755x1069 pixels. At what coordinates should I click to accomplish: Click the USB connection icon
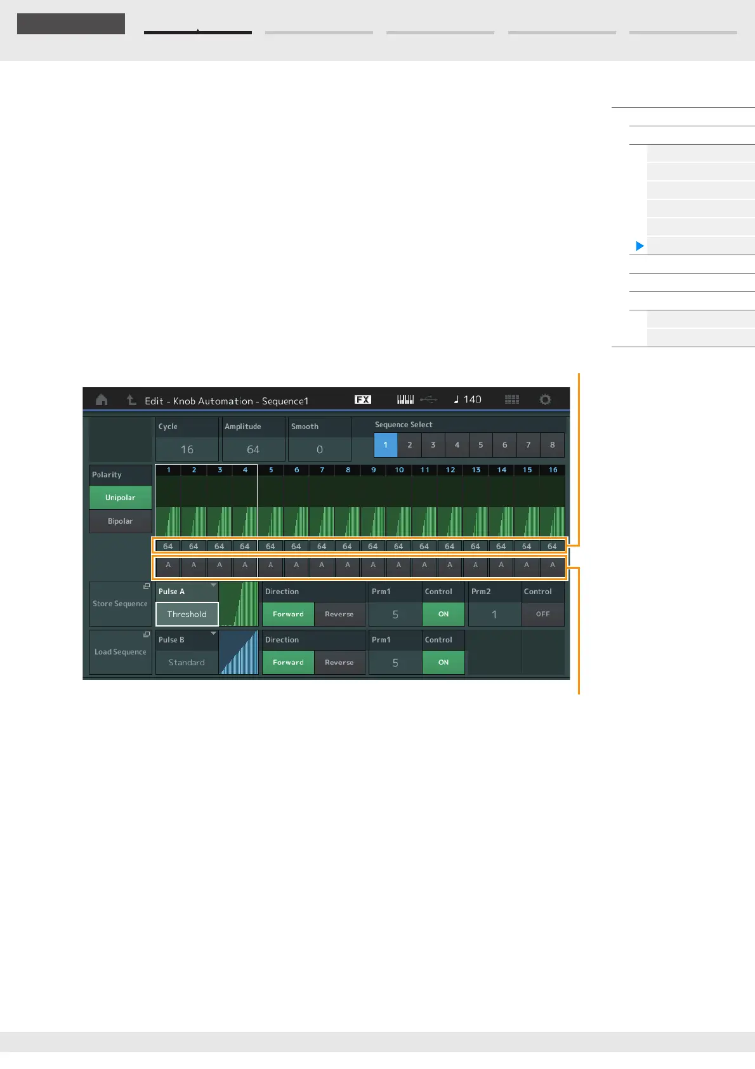coord(429,399)
